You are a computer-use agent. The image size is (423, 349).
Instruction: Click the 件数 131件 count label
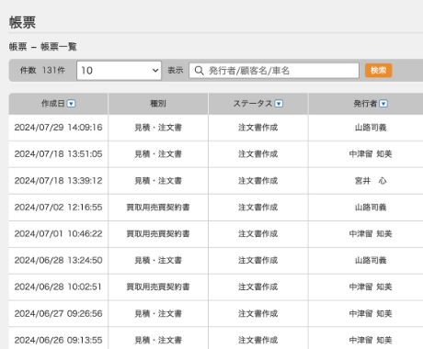42,71
